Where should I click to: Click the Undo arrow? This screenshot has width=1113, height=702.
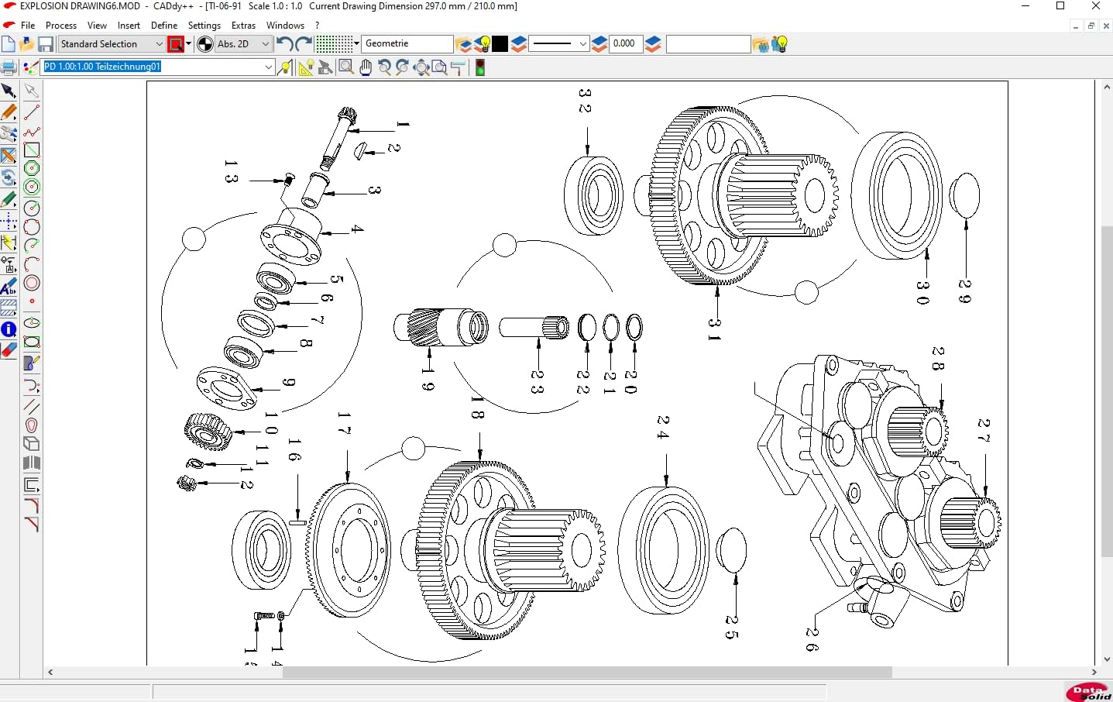pos(283,44)
